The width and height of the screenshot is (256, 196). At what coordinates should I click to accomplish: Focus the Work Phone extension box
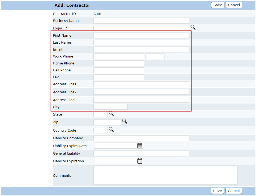pos(155,56)
